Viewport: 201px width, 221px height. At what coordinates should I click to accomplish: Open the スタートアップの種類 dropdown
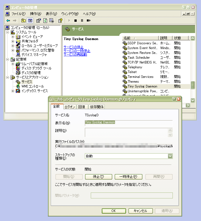point(170,156)
